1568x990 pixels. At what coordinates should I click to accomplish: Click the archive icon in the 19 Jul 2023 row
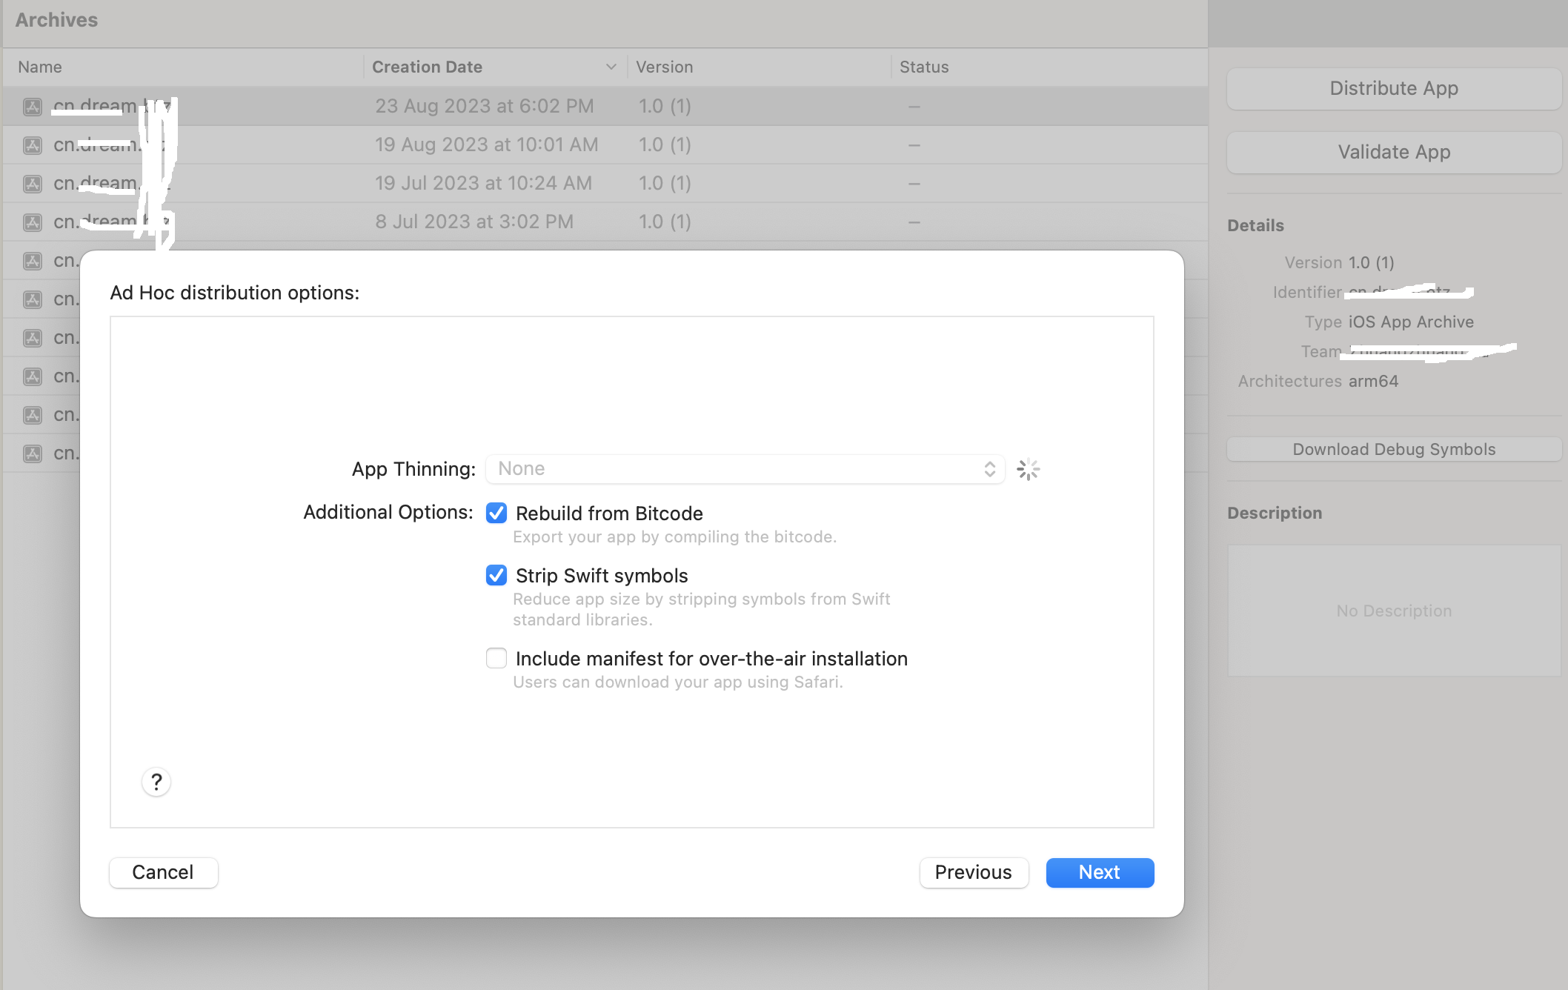pos(32,184)
